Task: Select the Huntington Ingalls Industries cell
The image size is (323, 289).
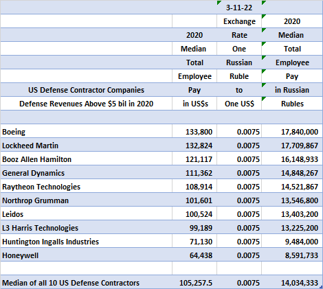Action: [x=86, y=242]
